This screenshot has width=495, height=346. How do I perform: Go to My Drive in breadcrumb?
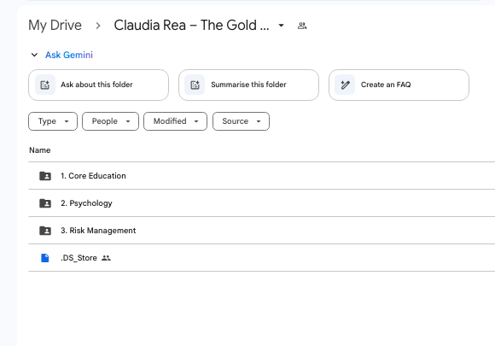click(x=55, y=26)
